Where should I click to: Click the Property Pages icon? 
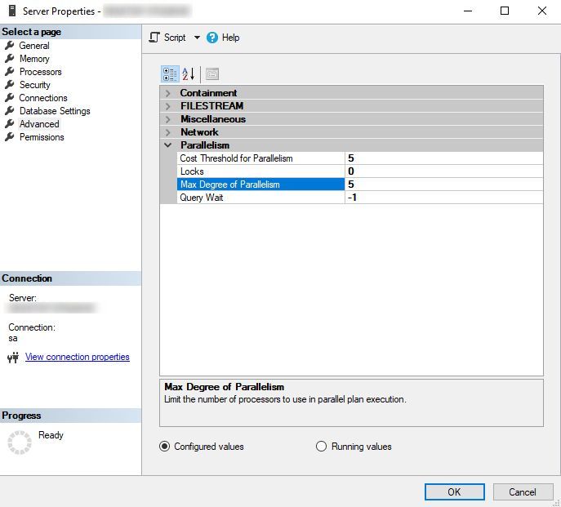point(211,74)
